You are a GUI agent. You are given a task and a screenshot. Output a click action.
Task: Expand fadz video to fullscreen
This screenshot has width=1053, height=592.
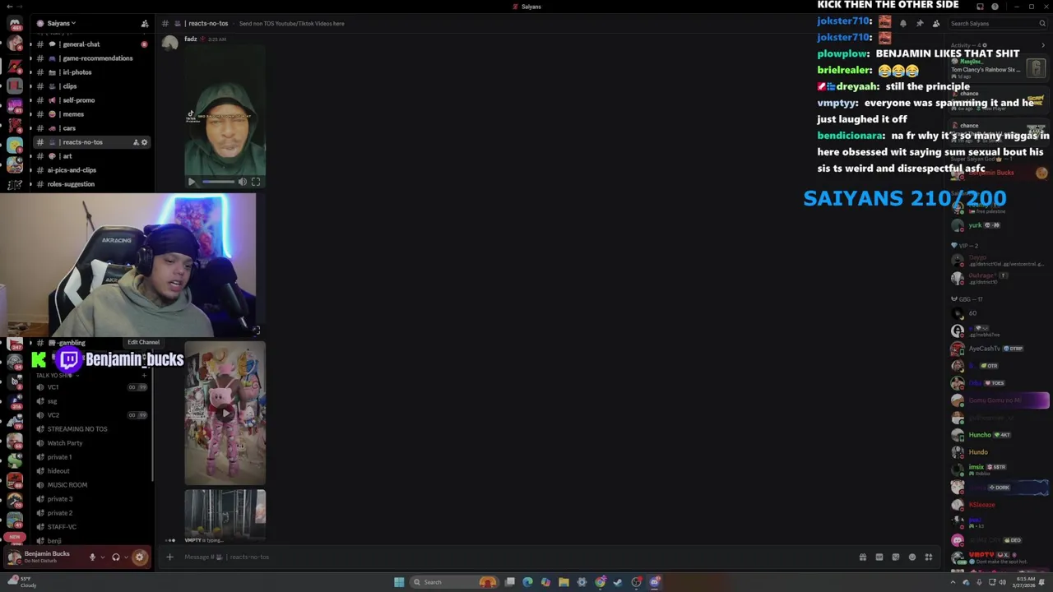[256, 182]
